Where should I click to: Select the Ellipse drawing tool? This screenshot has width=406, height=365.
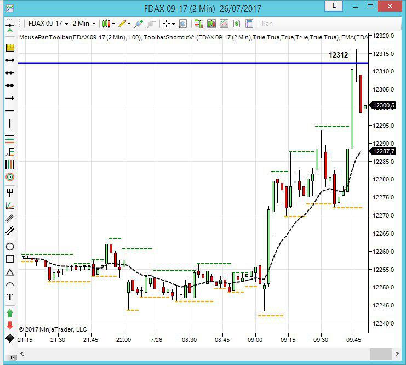coord(10,247)
